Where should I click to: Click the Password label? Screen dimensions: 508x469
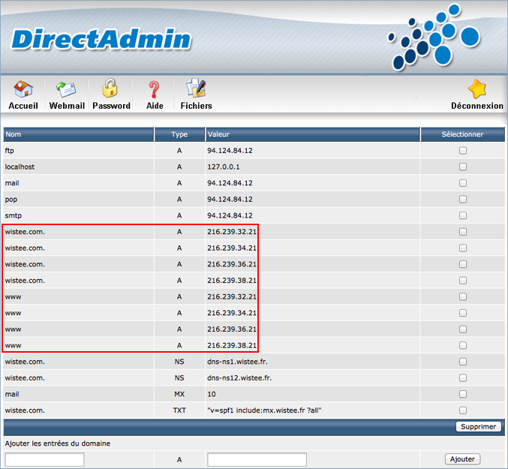[112, 106]
